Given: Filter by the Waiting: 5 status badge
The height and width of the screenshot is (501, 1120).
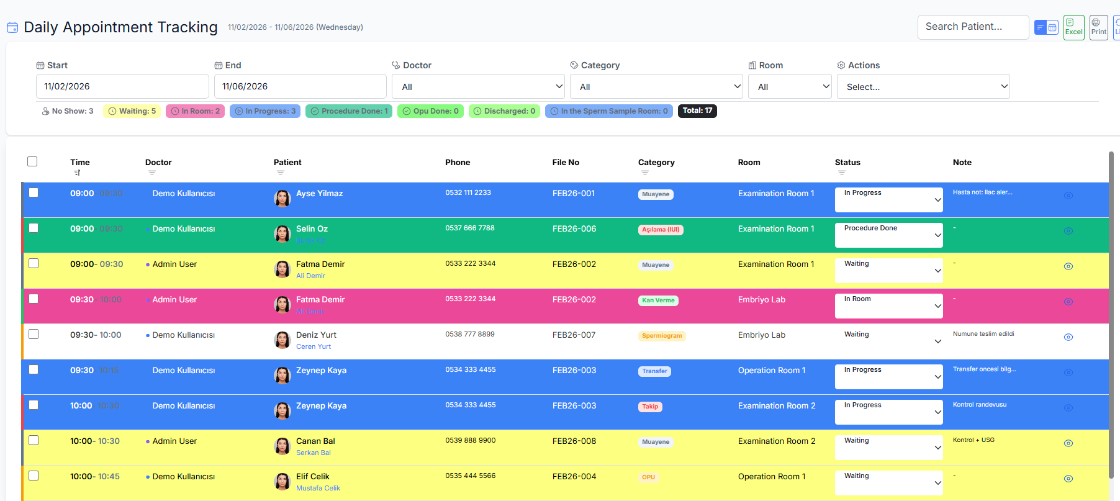Looking at the screenshot, I should click(132, 111).
